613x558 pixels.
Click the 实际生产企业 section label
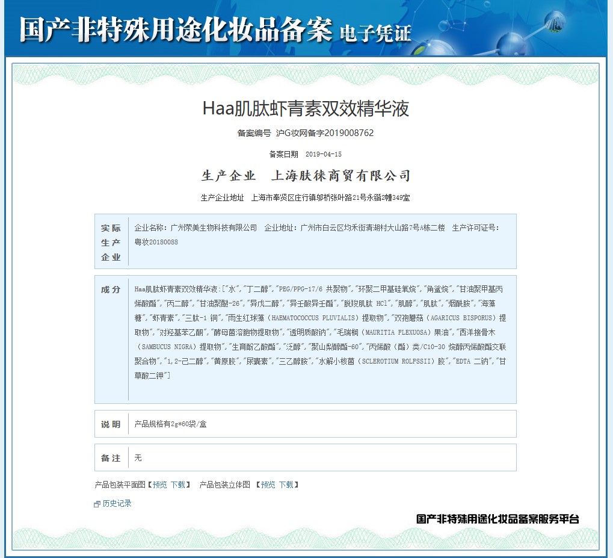tap(111, 243)
